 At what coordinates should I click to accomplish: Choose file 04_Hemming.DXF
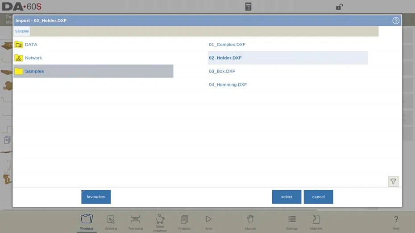tap(288, 85)
